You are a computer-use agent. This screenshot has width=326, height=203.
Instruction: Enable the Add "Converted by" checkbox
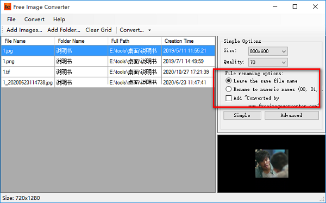coord(229,98)
